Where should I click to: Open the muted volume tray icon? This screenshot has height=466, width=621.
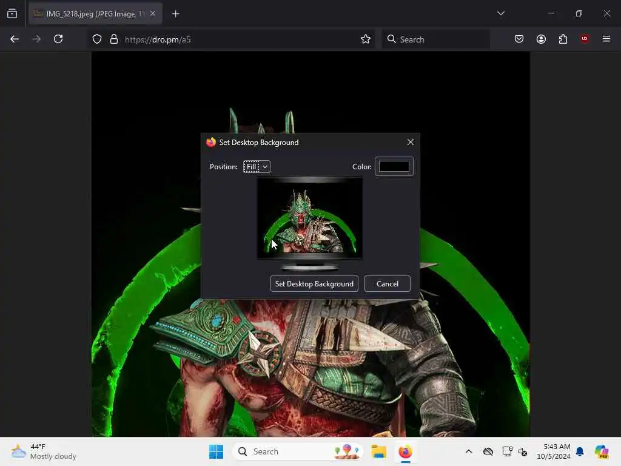click(x=522, y=451)
